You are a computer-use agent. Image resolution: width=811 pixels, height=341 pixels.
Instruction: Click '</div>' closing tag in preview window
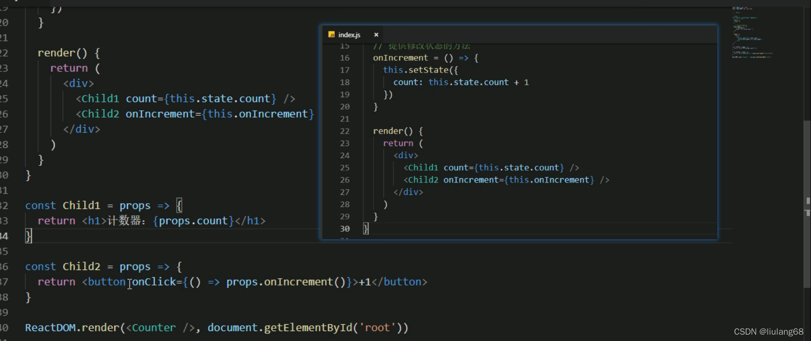408,192
